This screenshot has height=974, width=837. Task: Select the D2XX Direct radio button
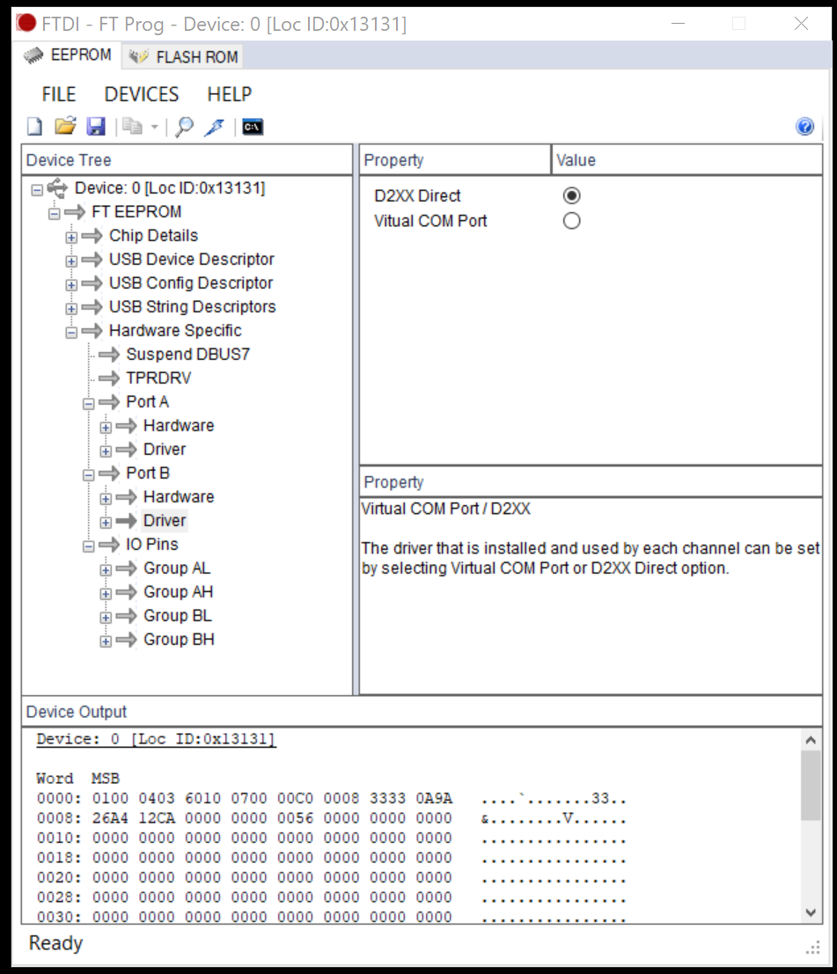point(572,195)
